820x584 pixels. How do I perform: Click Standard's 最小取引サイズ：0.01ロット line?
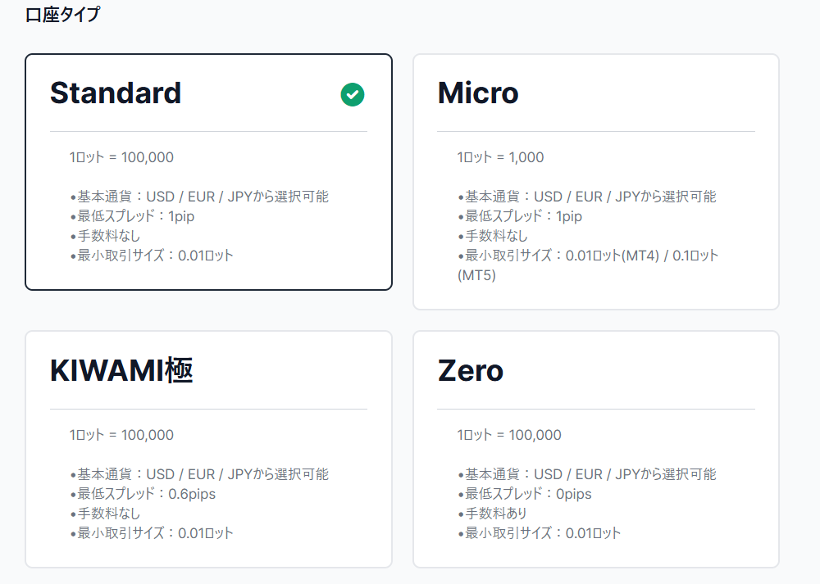coord(152,256)
